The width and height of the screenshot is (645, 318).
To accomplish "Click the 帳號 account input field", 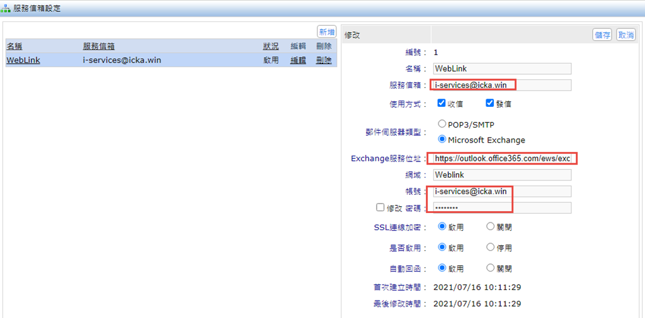I will point(502,191).
